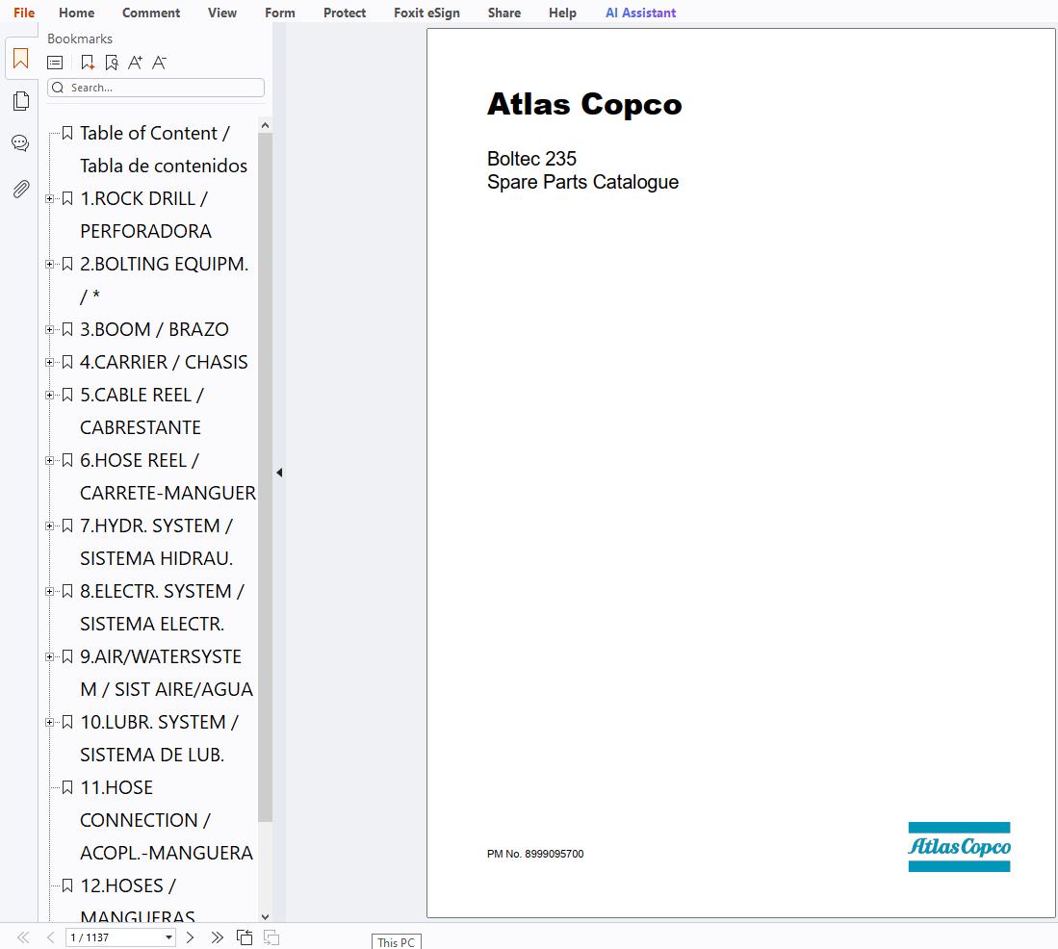The height and width of the screenshot is (949, 1058).
Task: Go to first page arrow
Action: pyautogui.click(x=24, y=937)
